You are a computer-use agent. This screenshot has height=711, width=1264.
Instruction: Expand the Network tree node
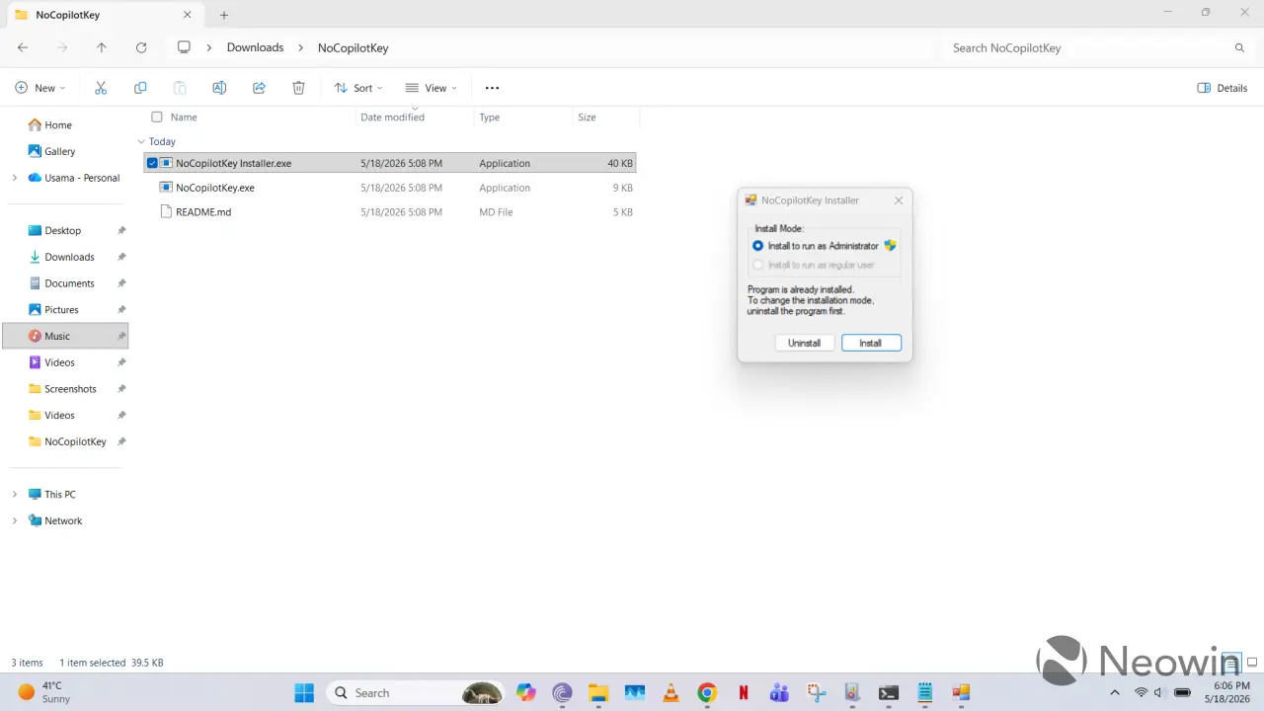[14, 520]
